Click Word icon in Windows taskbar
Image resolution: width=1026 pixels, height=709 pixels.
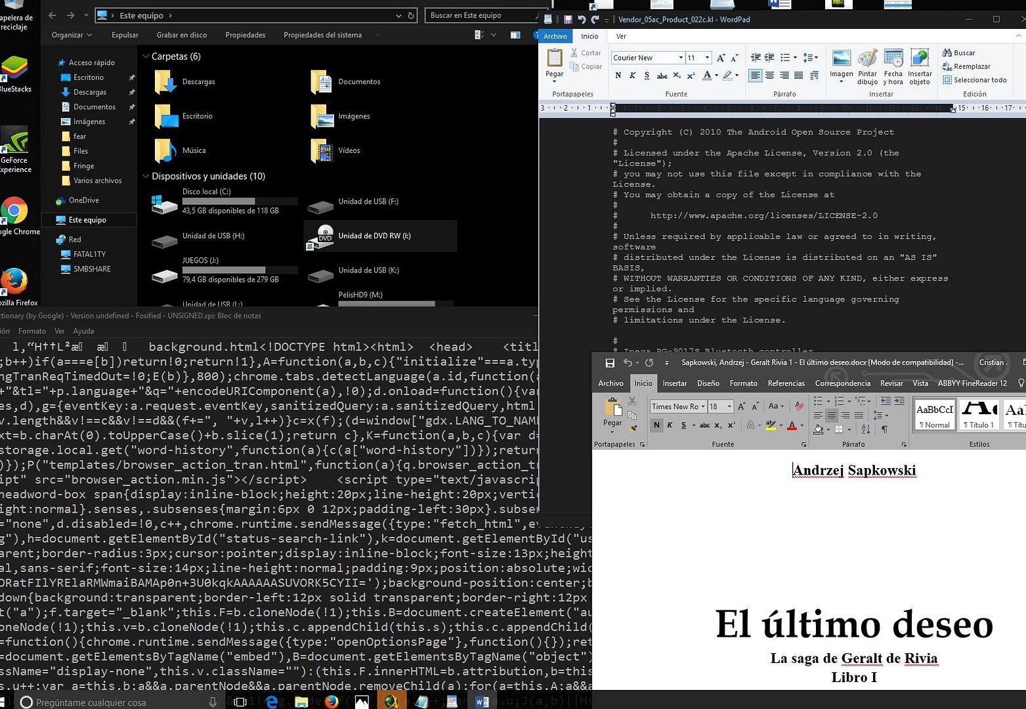point(482,702)
